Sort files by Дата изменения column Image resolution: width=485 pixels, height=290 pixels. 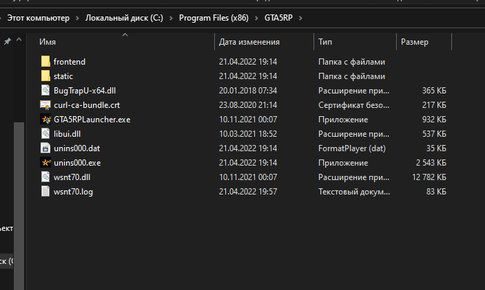tap(249, 42)
